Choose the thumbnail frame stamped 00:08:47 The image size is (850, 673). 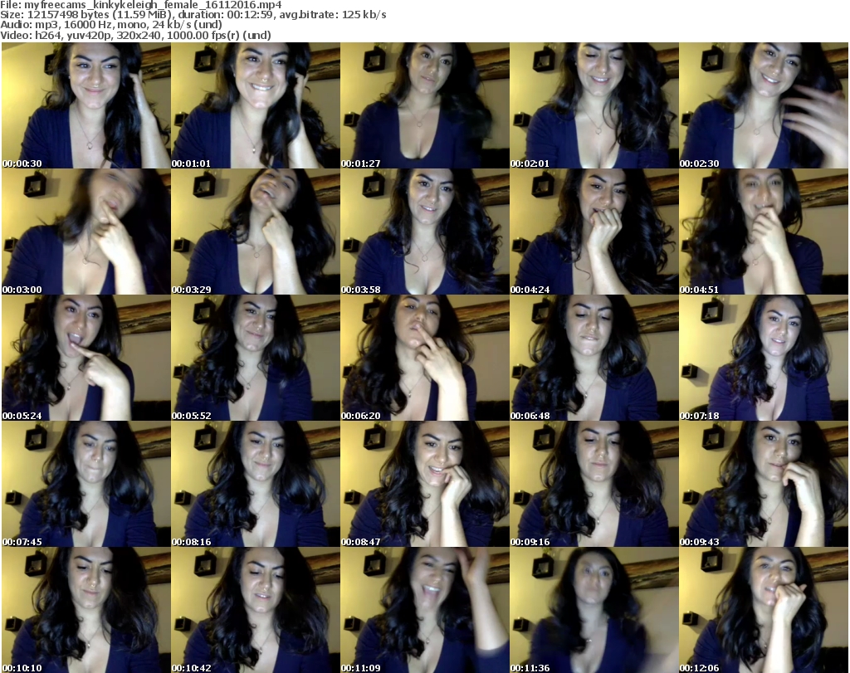(x=424, y=484)
